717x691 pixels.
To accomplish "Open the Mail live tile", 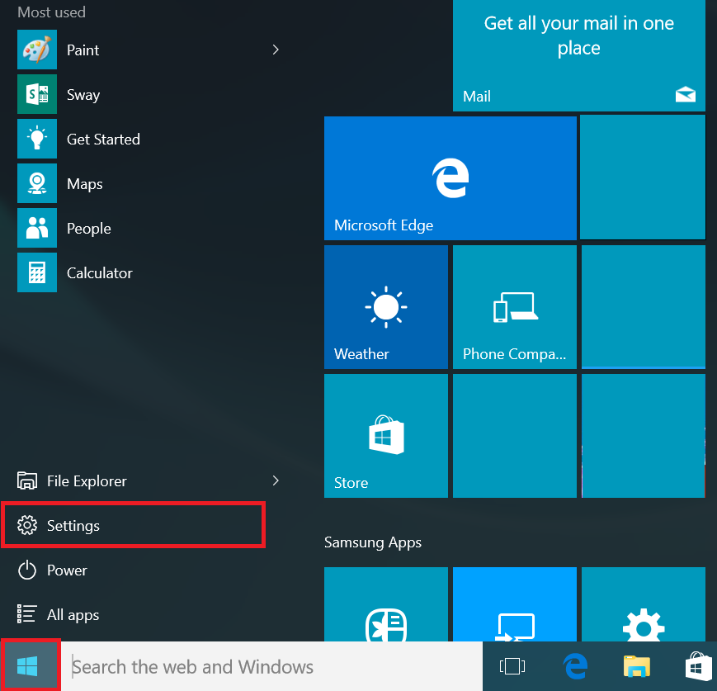I will point(579,55).
